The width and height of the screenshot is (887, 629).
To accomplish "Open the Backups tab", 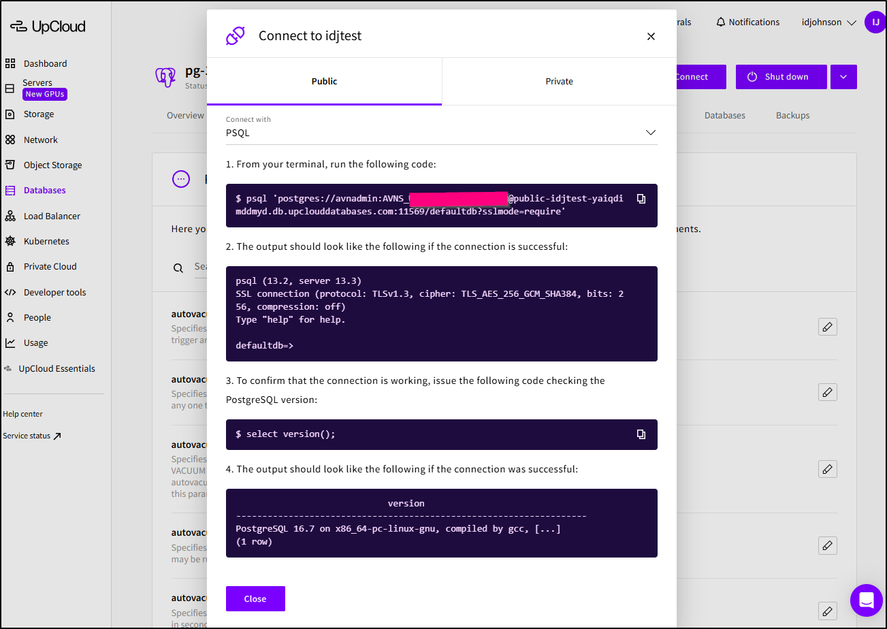I will (792, 116).
